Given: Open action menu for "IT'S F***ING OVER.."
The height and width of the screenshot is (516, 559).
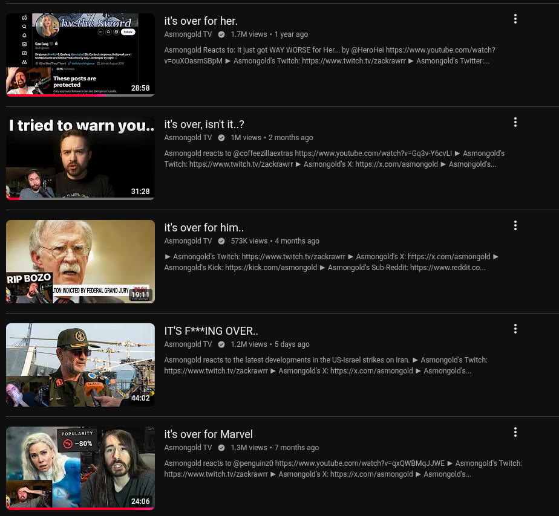Looking at the screenshot, I should point(515,329).
